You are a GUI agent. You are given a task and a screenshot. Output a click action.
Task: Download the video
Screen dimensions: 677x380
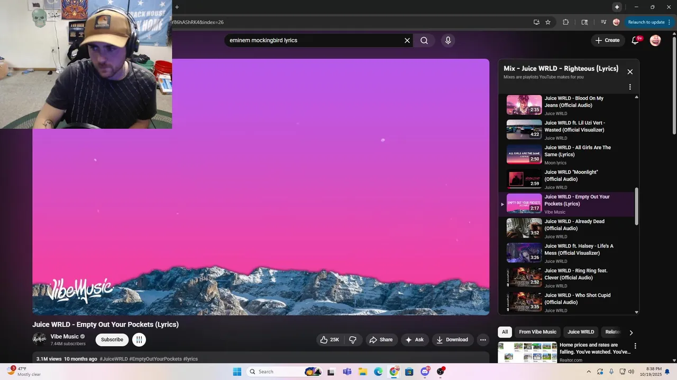[x=453, y=340]
